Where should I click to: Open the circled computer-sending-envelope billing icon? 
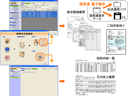pos(43,42)
